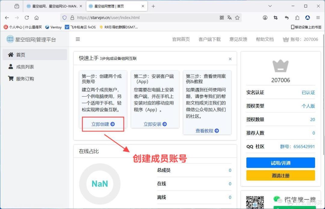Open the tracking protection shield icon
The width and height of the screenshot is (325, 209).
click(x=65, y=18)
